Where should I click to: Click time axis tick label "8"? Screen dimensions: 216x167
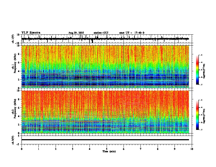pos(158,149)
